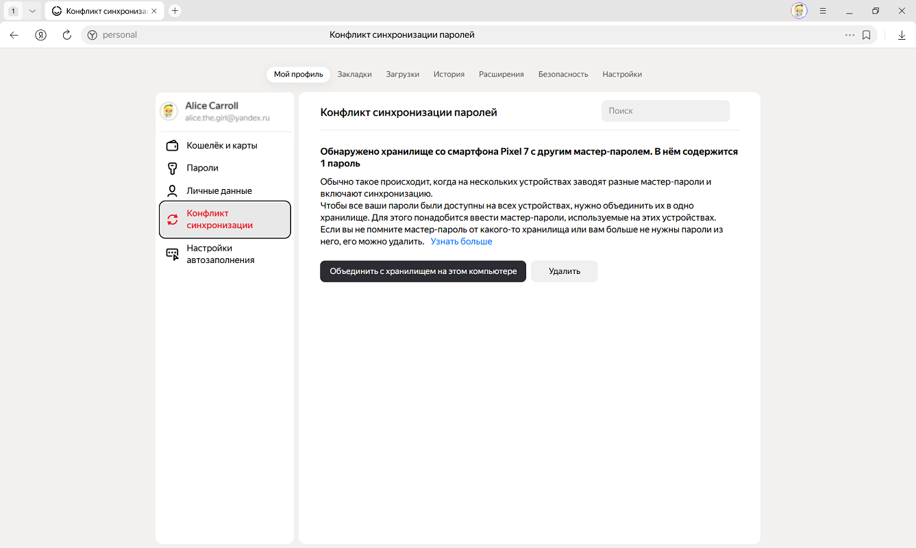Click the bookmark icon in address bar
916x548 pixels.
(x=866, y=35)
